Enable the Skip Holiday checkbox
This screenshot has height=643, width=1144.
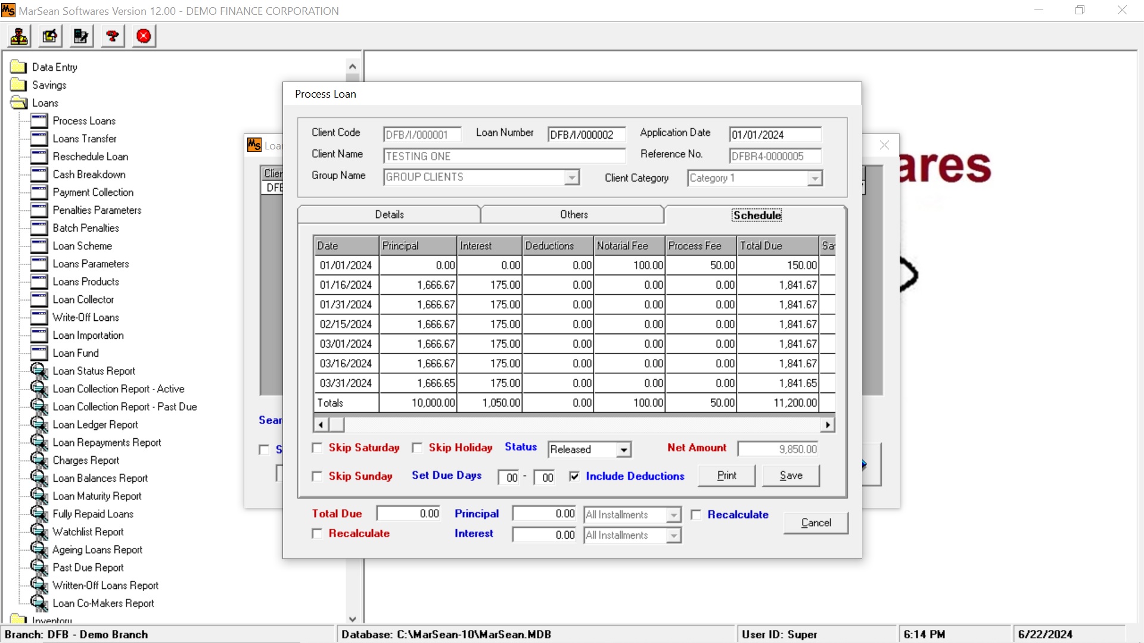(418, 448)
